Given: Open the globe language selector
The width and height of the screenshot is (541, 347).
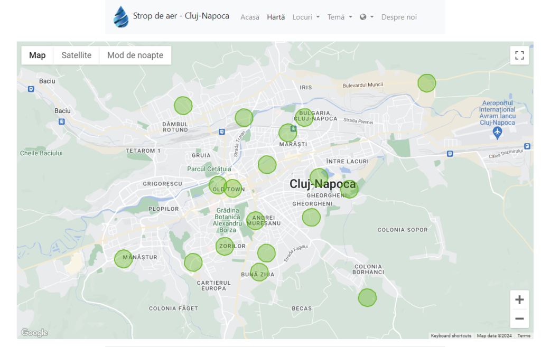Looking at the screenshot, I should tap(366, 17).
